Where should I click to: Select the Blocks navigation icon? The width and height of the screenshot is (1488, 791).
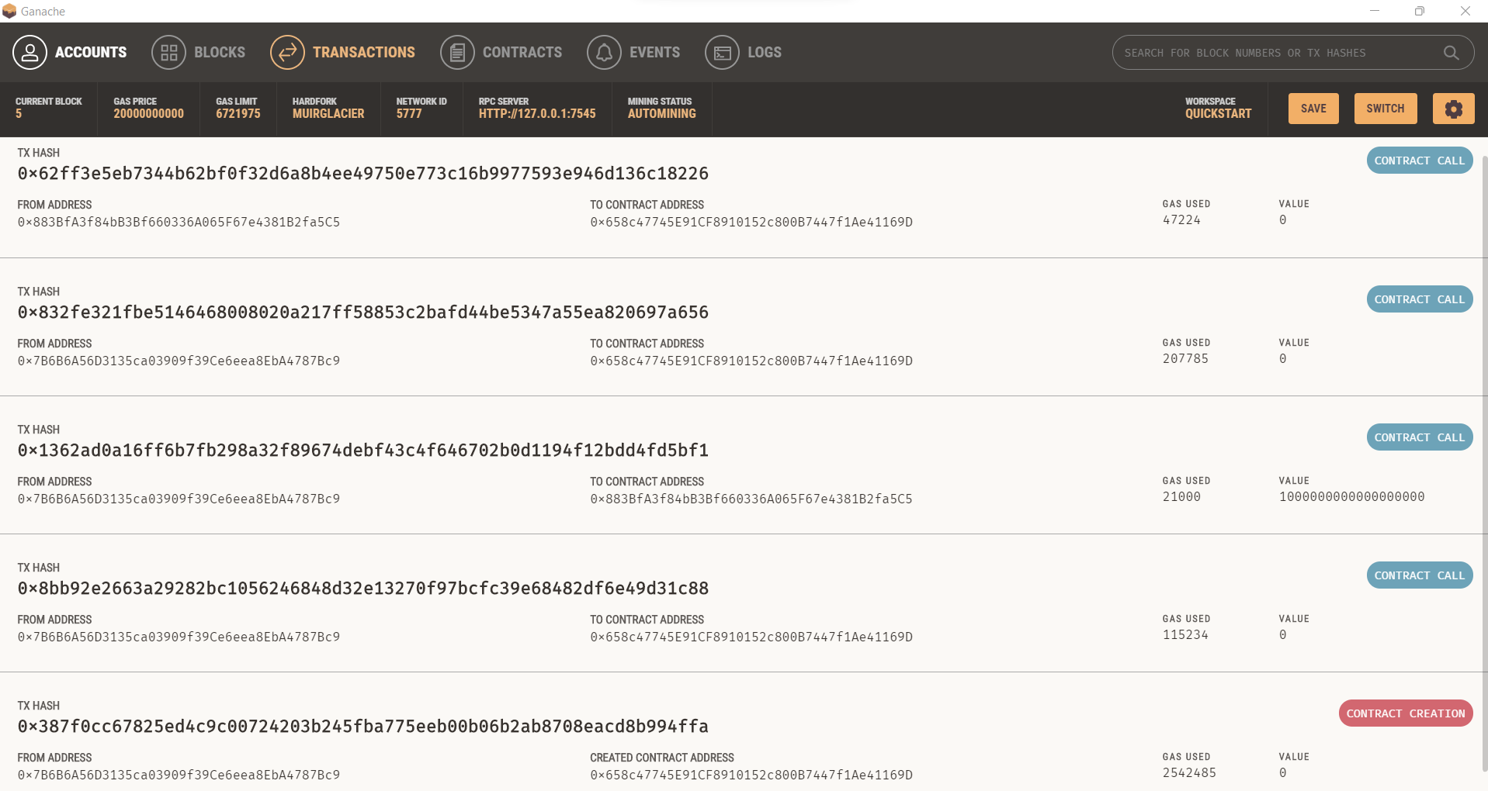(x=168, y=52)
